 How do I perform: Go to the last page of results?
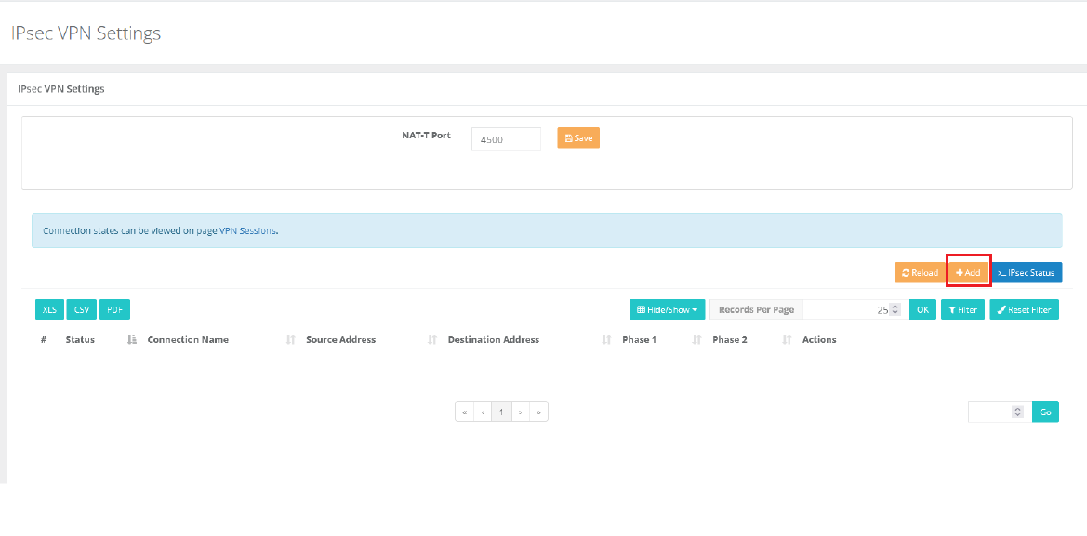point(538,412)
